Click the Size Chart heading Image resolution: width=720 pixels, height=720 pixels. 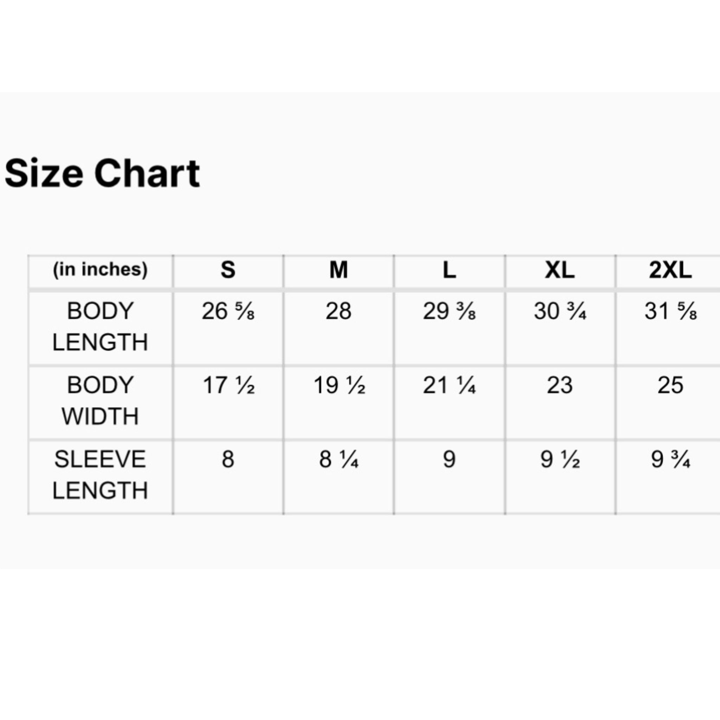(102, 173)
